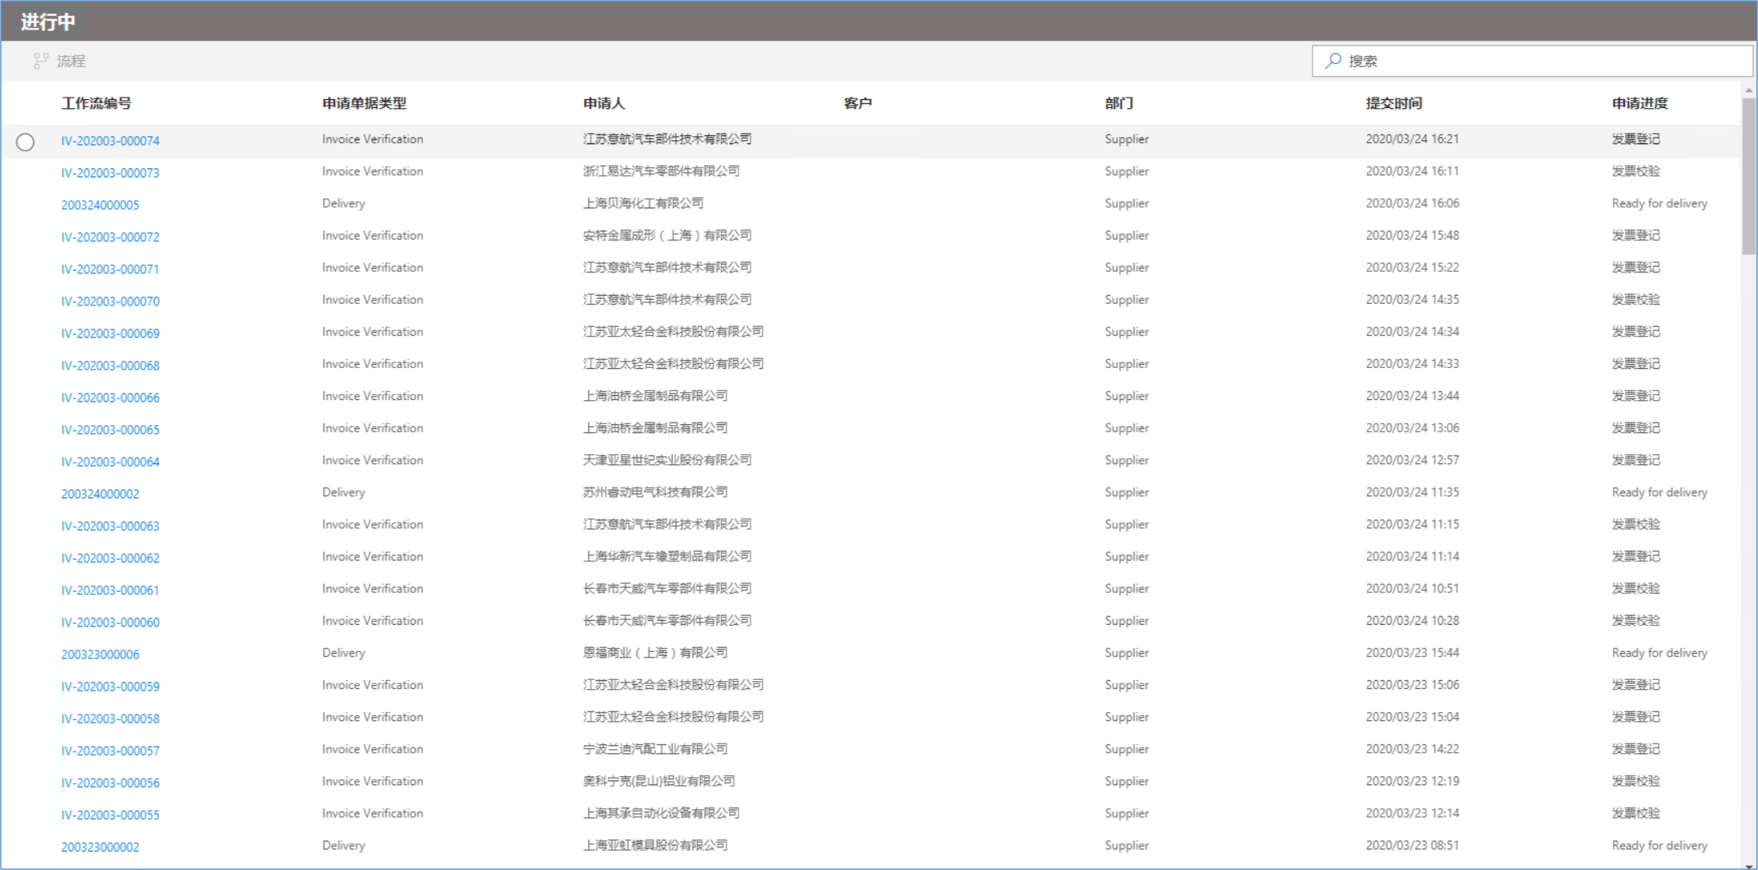
Task: Open workflow IV-202003-000074
Action: [111, 140]
